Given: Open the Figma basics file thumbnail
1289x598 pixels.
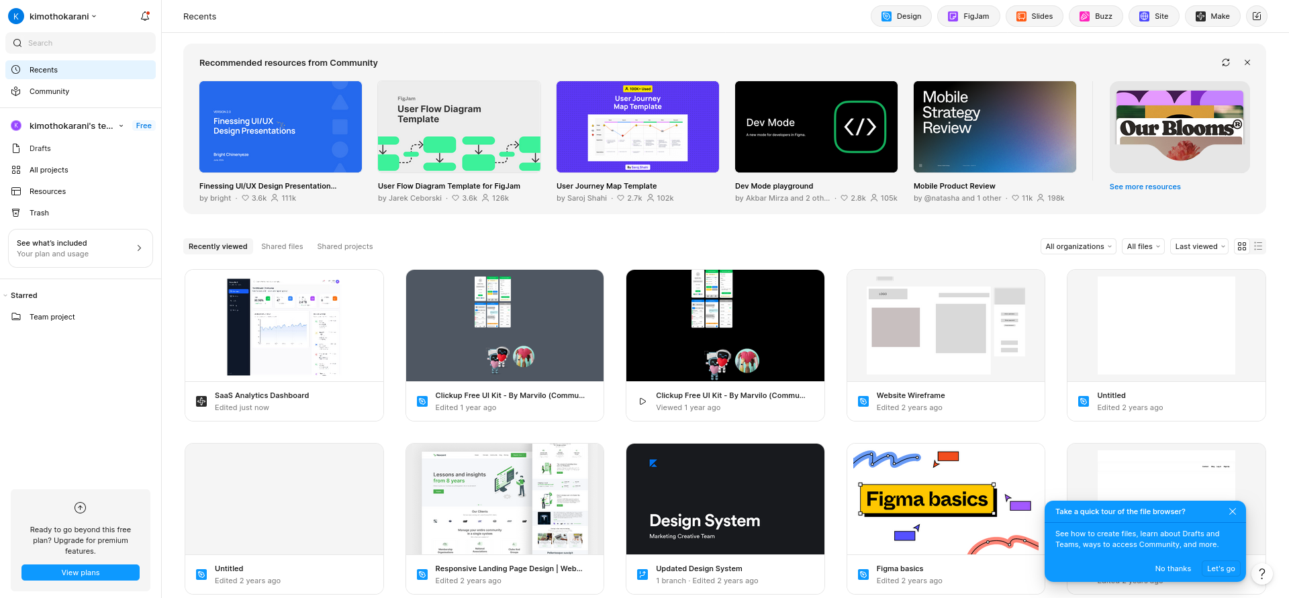Looking at the screenshot, I should coord(946,499).
